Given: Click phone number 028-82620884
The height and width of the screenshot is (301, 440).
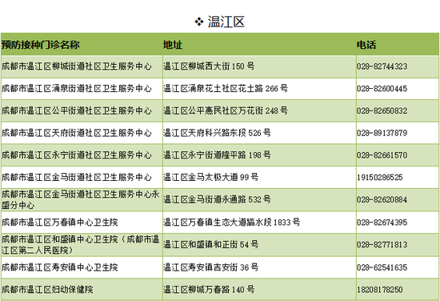Looking at the screenshot, I should click(382, 200).
